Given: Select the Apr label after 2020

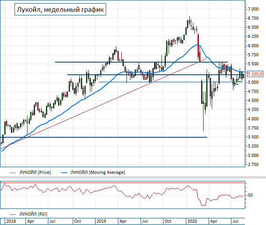Looking at the screenshot, I should click(x=214, y=221).
